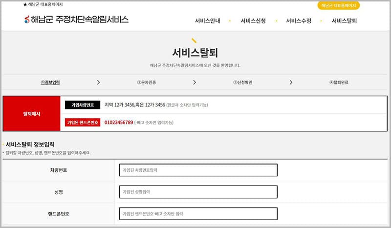
Task: Focus the 차량번호 input field
Action: (x=198, y=170)
